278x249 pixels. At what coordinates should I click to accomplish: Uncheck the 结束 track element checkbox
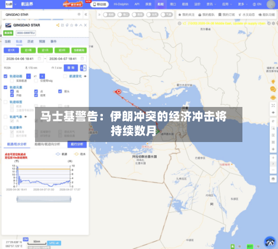coord(36,95)
